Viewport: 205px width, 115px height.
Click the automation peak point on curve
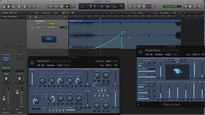121,33
